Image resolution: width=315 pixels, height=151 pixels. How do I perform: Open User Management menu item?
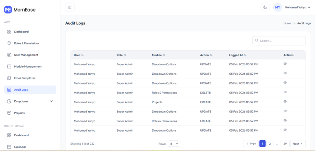coord(30,55)
